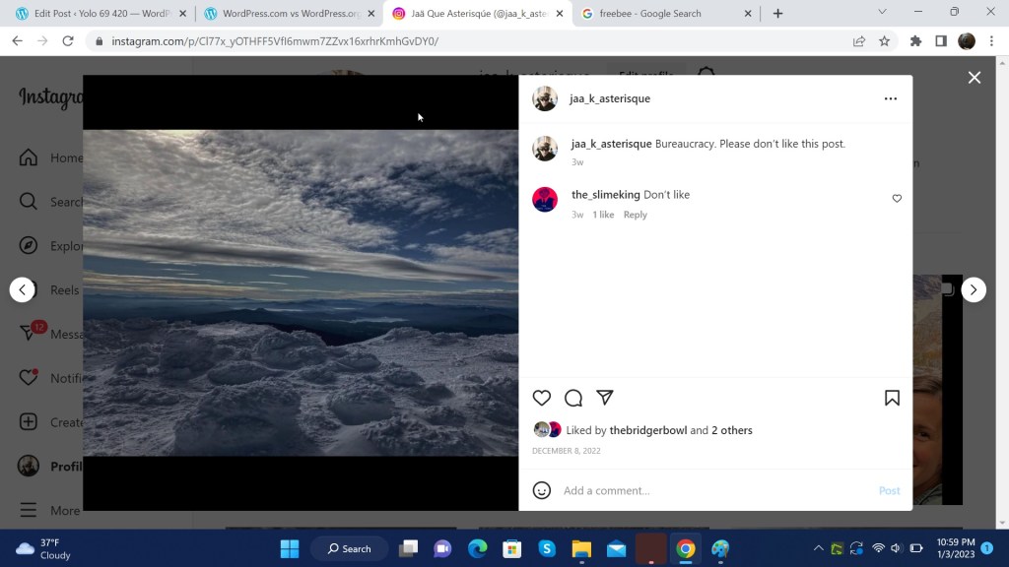The image size is (1009, 567).
Task: Like the post with heart icon
Action: pos(542,398)
